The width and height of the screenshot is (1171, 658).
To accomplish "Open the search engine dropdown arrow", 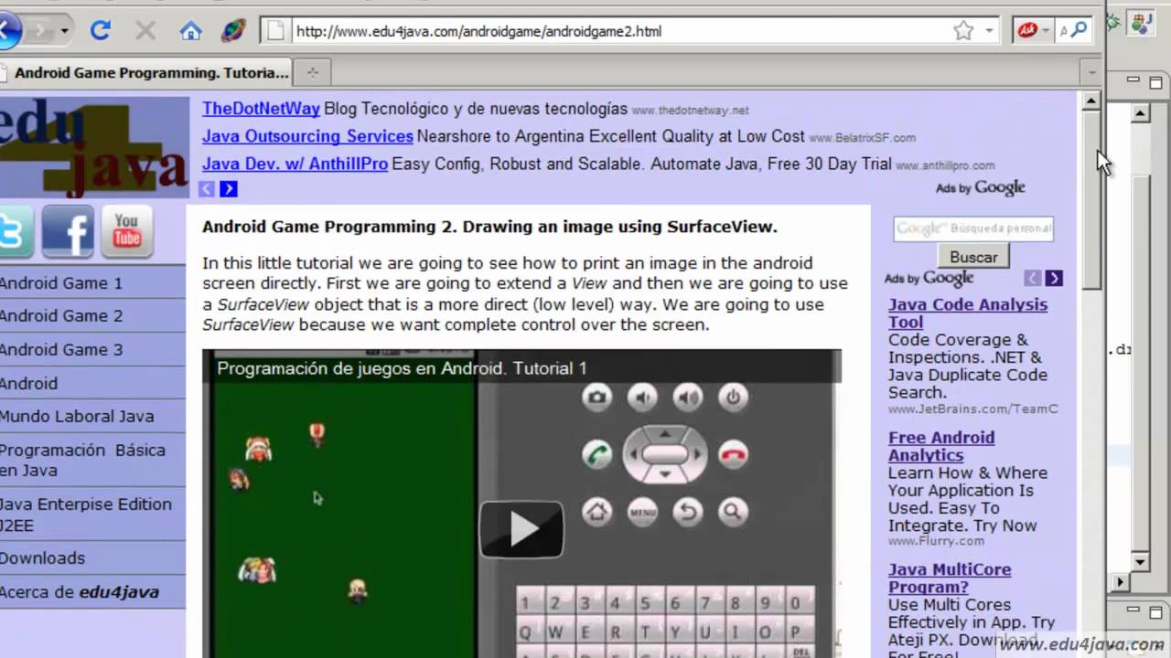I will click(x=1046, y=31).
